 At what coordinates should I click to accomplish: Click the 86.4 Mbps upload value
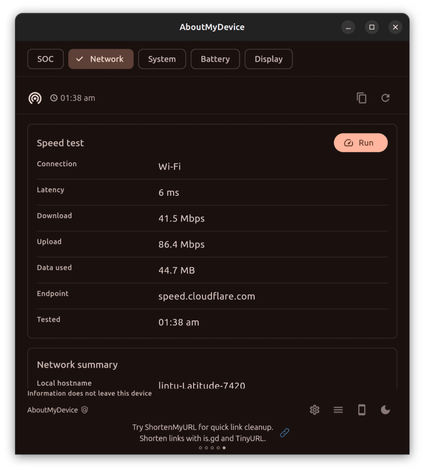coord(182,244)
